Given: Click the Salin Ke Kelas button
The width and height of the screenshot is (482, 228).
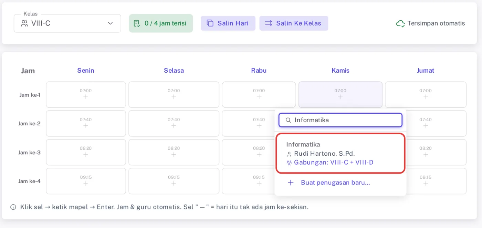Looking at the screenshot, I should click(x=294, y=23).
